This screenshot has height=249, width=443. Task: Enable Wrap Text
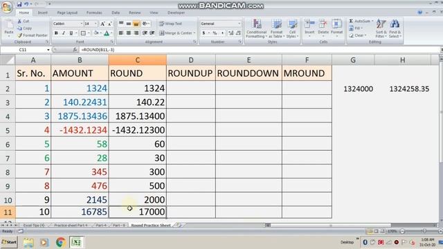point(171,24)
